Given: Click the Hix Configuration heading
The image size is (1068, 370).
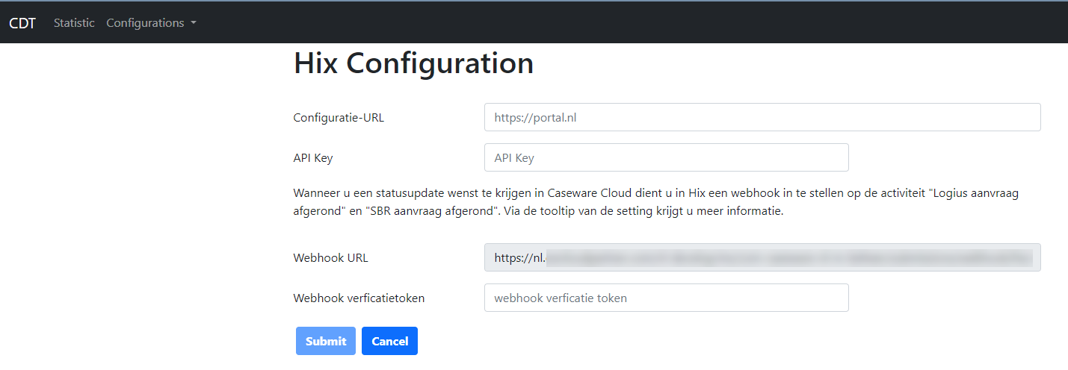Looking at the screenshot, I should click(x=413, y=63).
